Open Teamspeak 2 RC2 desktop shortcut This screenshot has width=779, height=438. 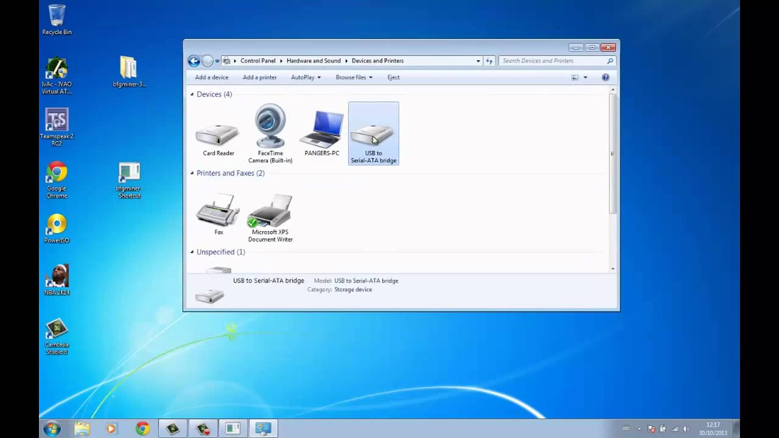[x=57, y=128]
